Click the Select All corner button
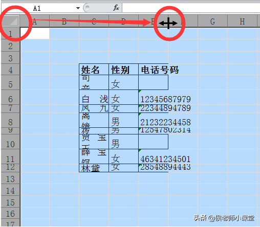Screen dimensions: 260x227 (x=11, y=21)
